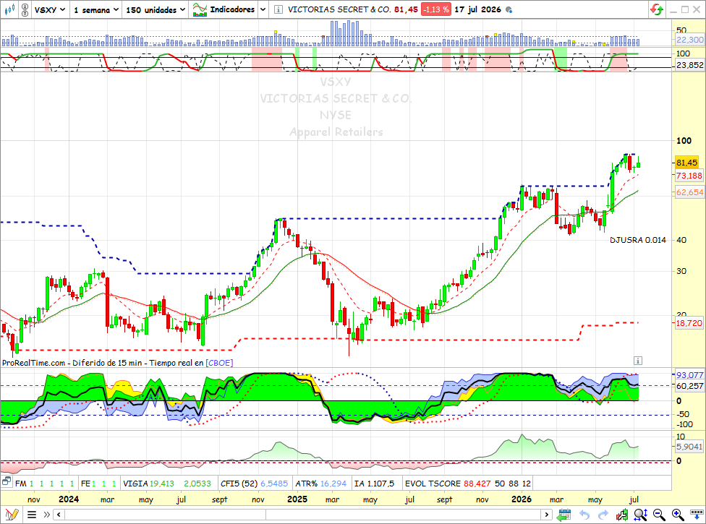
Task: Click the panel windows icon left of FM
Action: pyautogui.click(x=7, y=482)
